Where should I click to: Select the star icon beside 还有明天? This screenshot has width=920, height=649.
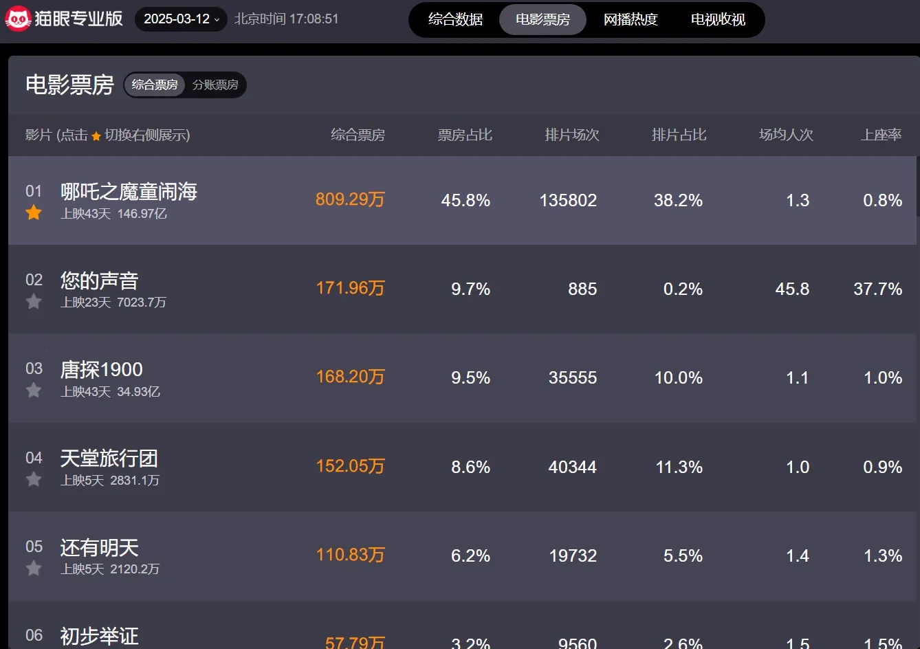click(34, 569)
